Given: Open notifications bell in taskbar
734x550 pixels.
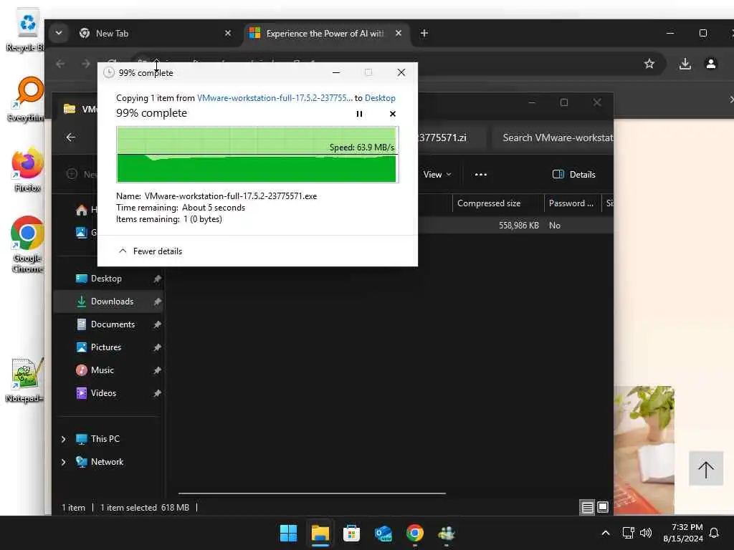Looking at the screenshot, I should [715, 533].
